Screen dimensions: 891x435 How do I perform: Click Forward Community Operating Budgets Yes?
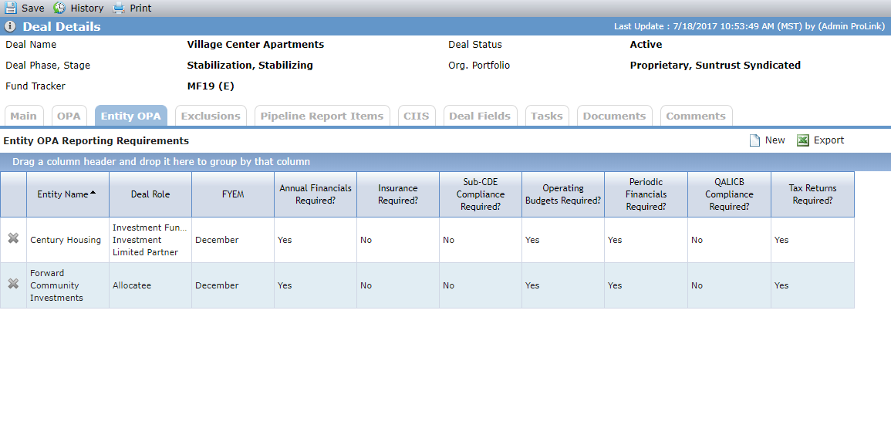(x=563, y=285)
